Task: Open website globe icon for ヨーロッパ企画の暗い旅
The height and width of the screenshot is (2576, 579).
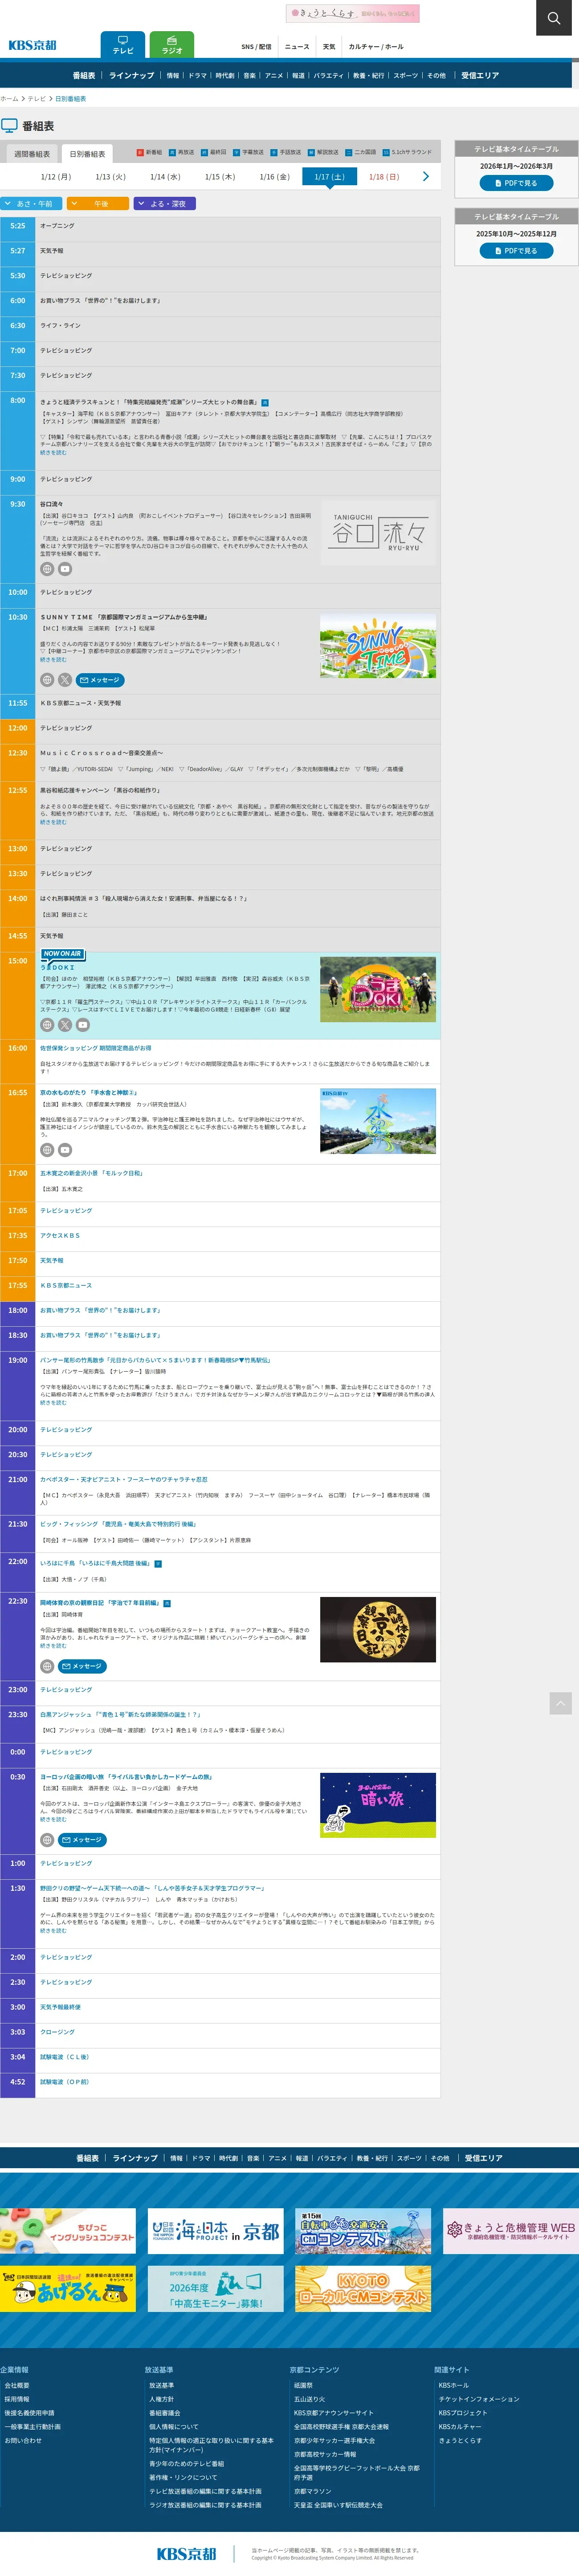Action: pos(47,1840)
